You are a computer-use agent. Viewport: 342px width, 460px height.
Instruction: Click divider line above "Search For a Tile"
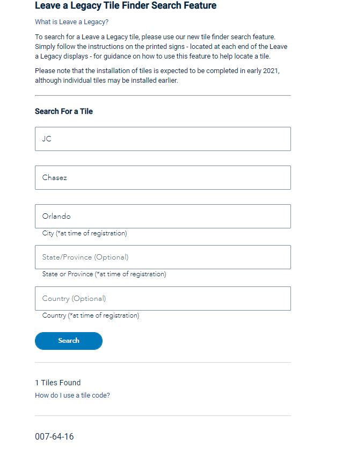tap(163, 96)
